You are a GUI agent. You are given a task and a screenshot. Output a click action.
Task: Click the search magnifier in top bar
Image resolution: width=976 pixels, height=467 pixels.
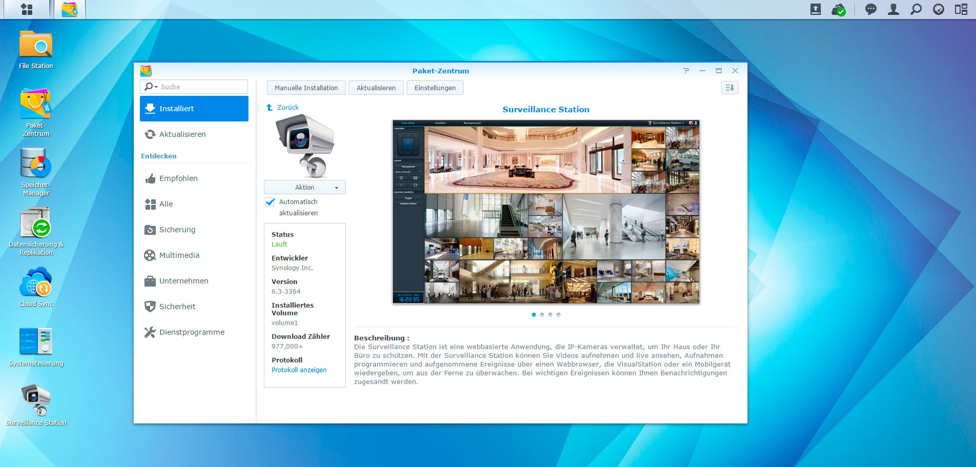[x=916, y=9]
